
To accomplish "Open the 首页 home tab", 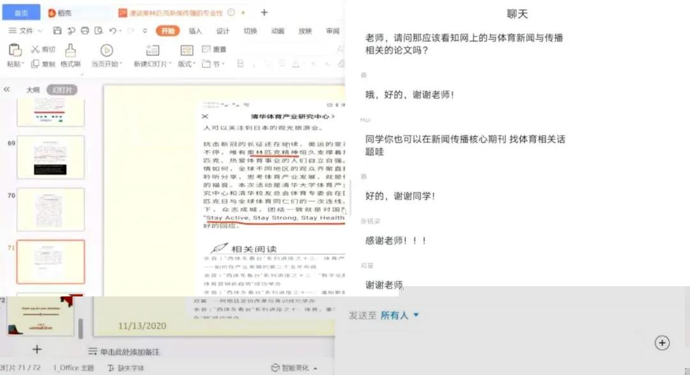I will click(x=21, y=13).
